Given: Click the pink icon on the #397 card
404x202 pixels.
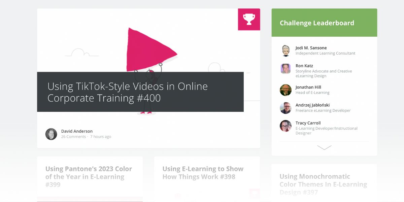Looking at the screenshot, I should pyautogui.click(x=254, y=193).
